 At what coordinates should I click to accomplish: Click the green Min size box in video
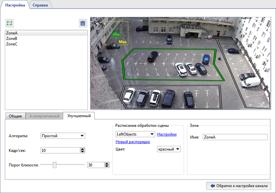116,34
